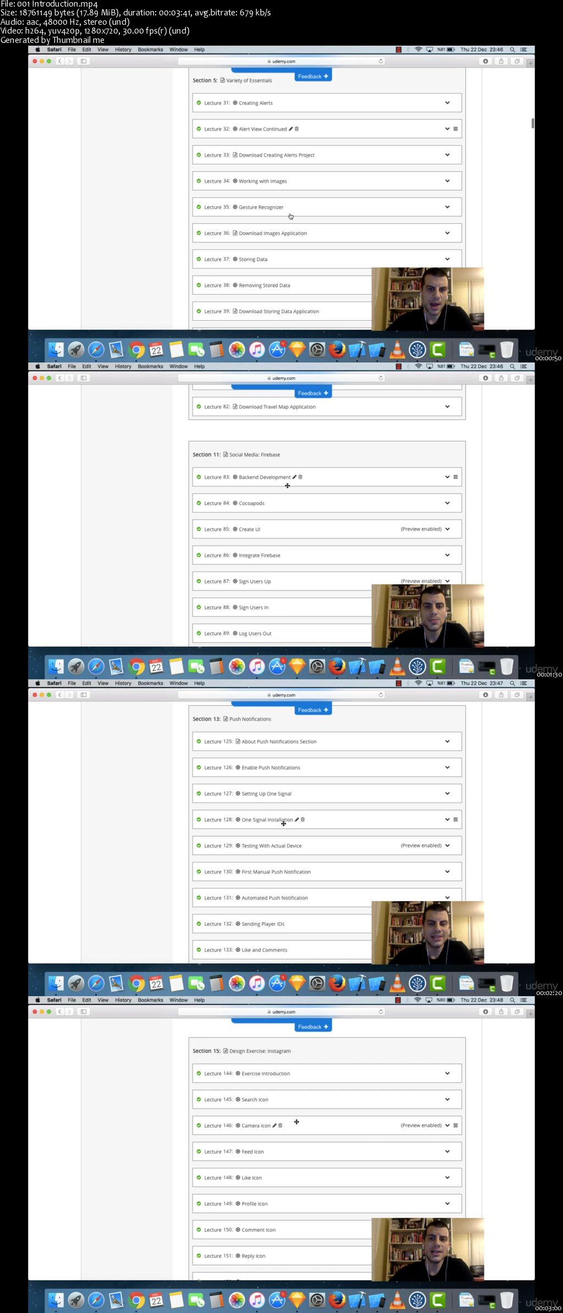Expand Lecture 82 Download Travel Map chevron
563x1313 pixels.
448,406
